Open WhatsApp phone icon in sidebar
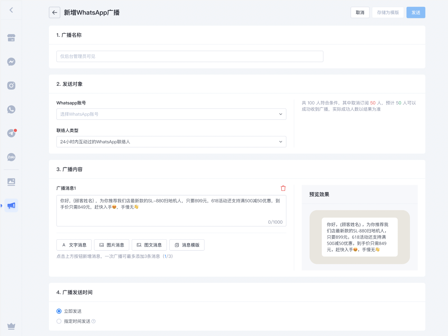448x336 pixels. (11, 109)
